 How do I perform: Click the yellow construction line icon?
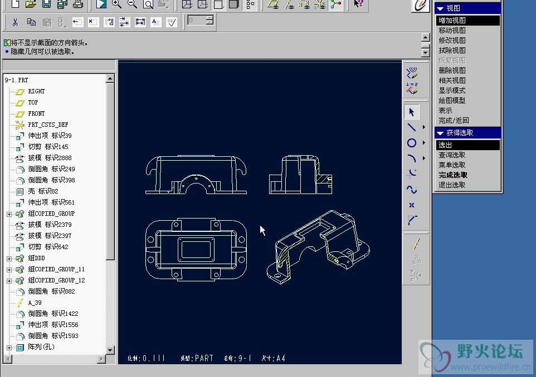click(x=416, y=244)
